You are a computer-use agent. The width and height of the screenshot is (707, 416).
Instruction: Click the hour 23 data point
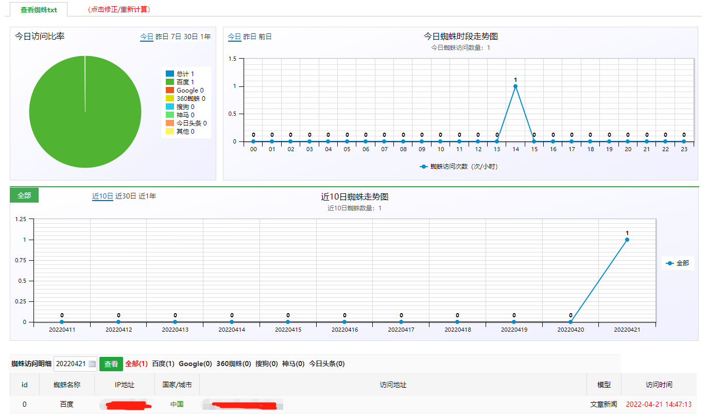coord(684,141)
